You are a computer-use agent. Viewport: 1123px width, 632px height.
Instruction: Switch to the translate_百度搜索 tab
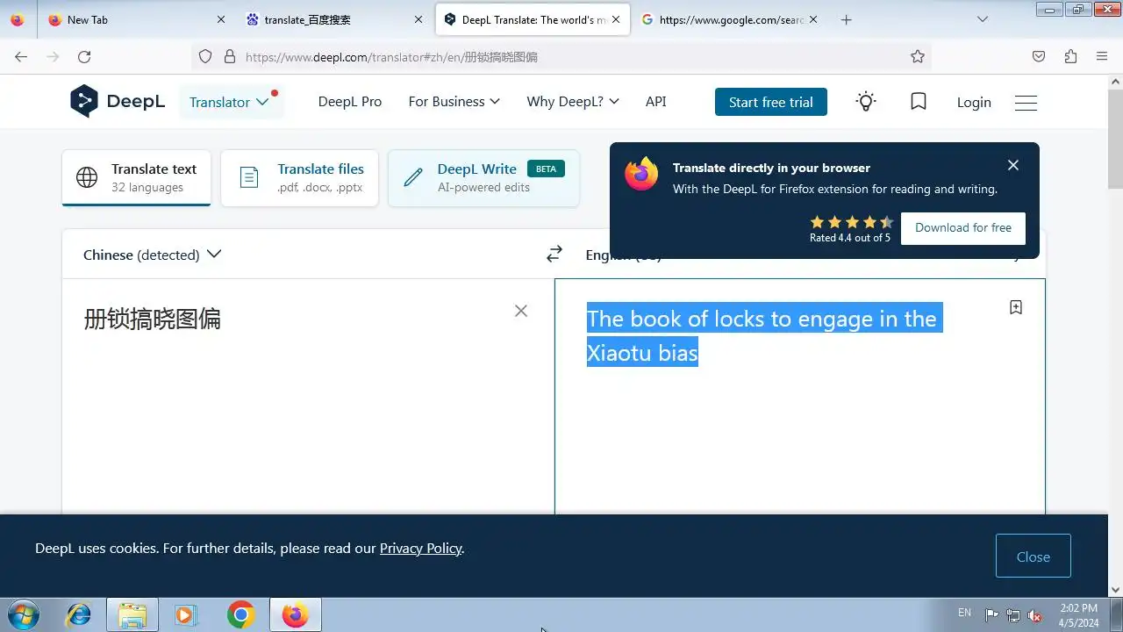click(334, 19)
